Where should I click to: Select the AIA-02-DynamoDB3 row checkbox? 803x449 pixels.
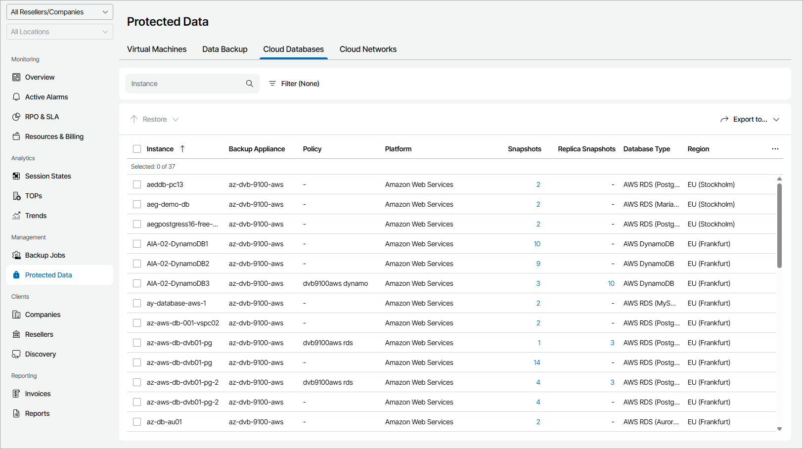tap(137, 283)
